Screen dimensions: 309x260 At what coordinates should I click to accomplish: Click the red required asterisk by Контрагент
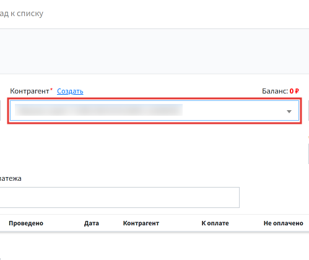click(x=51, y=89)
